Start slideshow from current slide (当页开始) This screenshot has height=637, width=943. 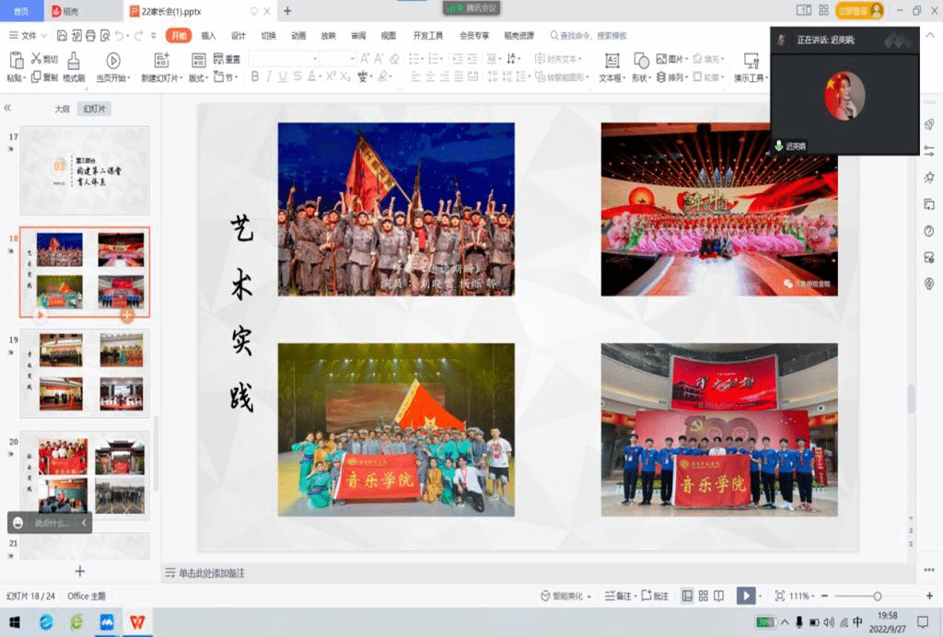(x=113, y=62)
